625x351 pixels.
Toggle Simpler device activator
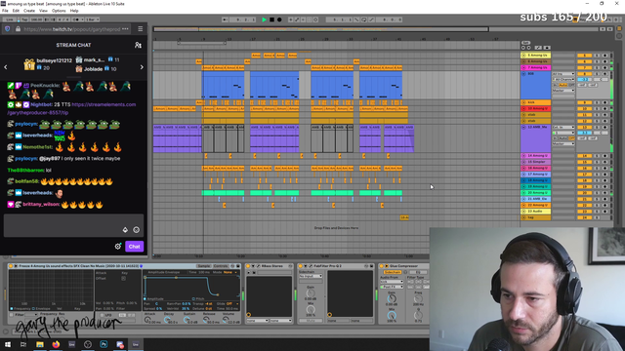[11, 266]
